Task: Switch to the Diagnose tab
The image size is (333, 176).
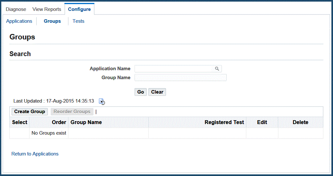Action: click(x=16, y=9)
